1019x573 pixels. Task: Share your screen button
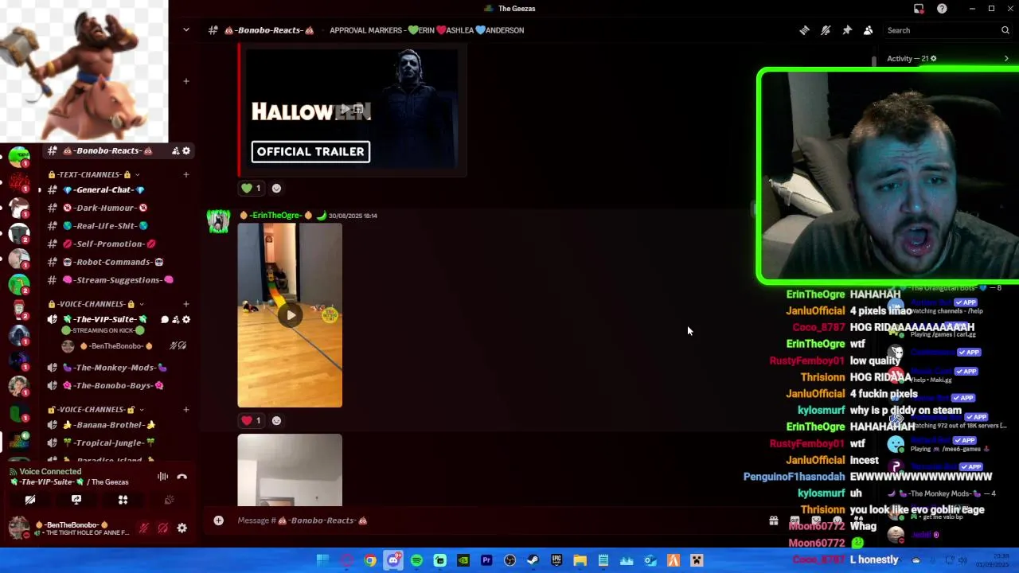point(76,500)
